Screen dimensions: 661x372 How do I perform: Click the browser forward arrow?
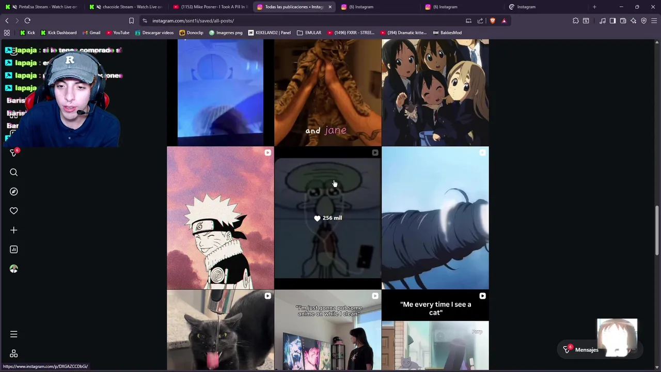(x=17, y=21)
